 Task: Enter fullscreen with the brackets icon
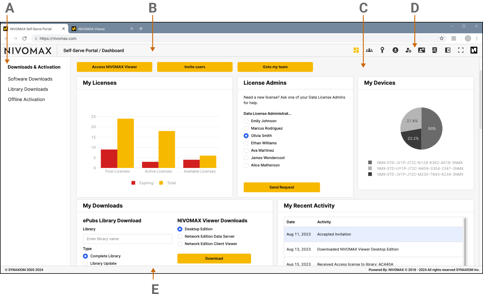(461, 50)
